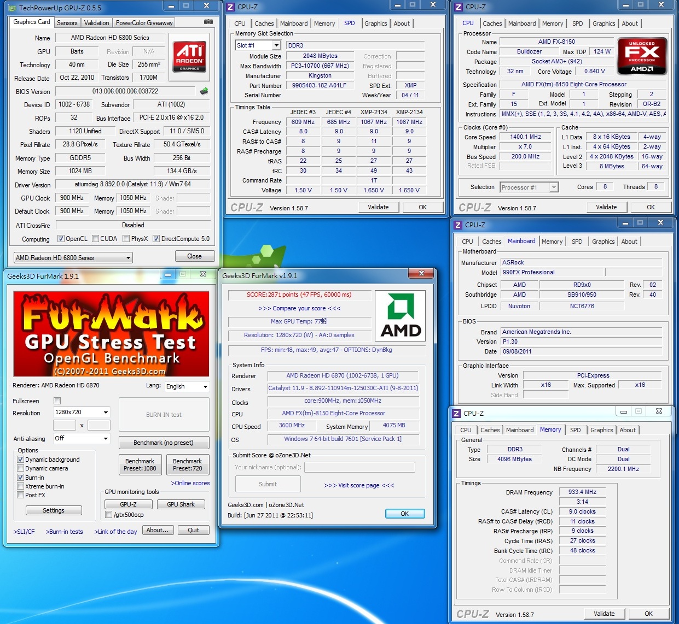Toggle the CUDA checkbox in GPU-Z
The height and width of the screenshot is (624, 679).
tap(96, 239)
